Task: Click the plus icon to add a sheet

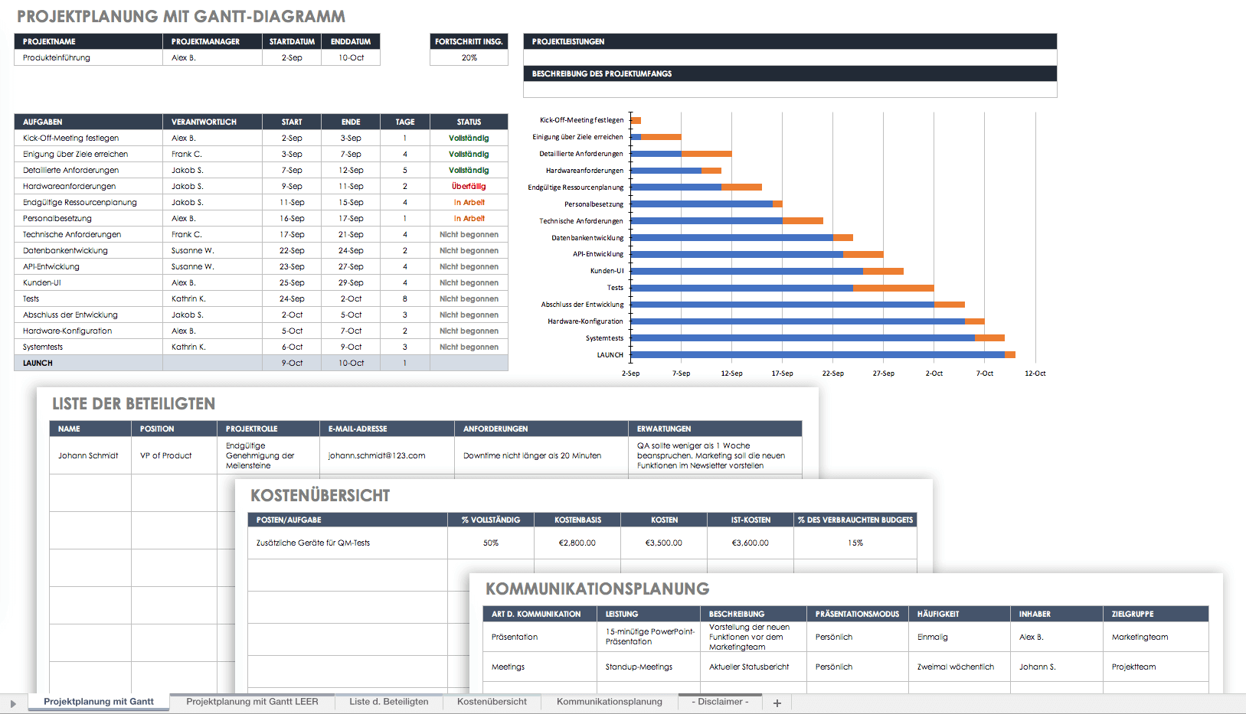Action: pyautogui.click(x=777, y=703)
